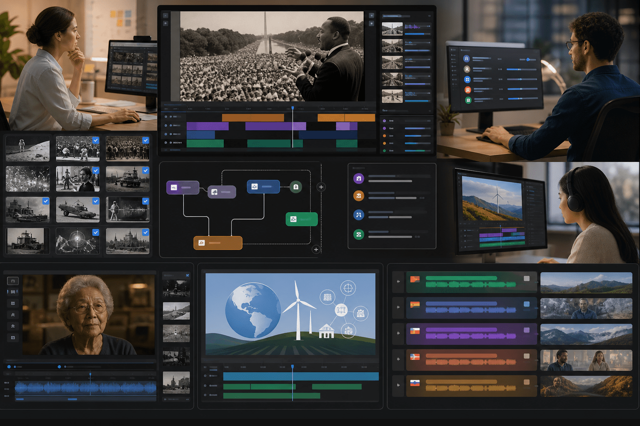
Task: Click the playhead marker on the speech footage timeline
Action: coord(292,108)
